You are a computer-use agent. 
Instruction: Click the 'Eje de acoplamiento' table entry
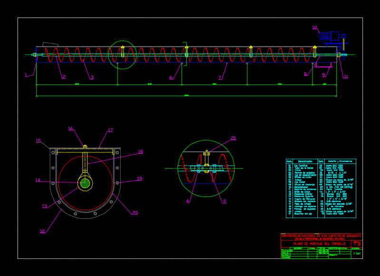click(x=305, y=175)
